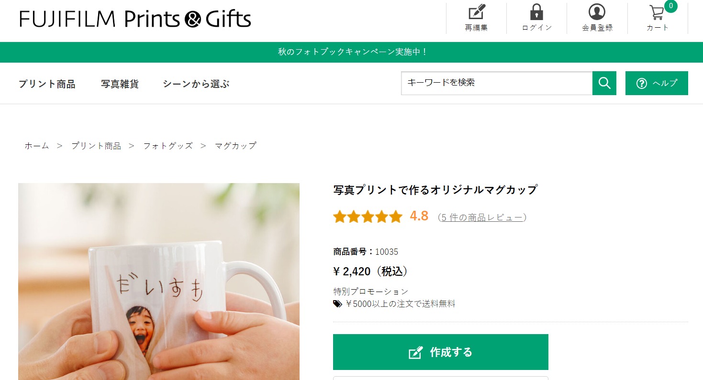This screenshot has width=703, height=380.
Task: Open the プリント商品 menu
Action: (47, 84)
